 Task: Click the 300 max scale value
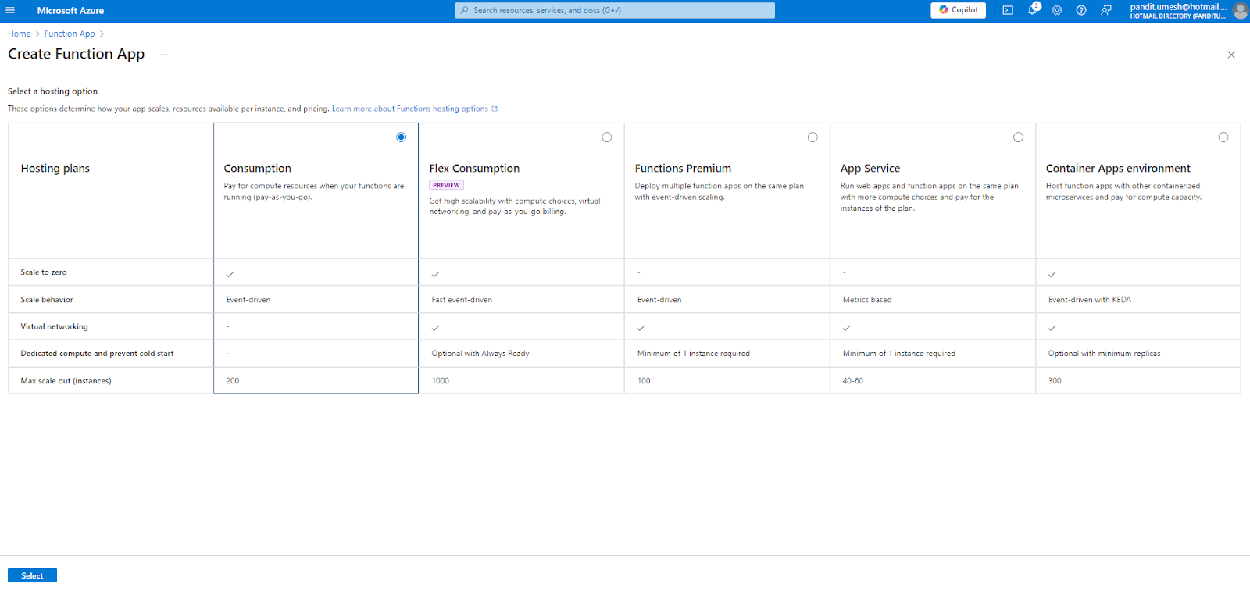(1055, 381)
